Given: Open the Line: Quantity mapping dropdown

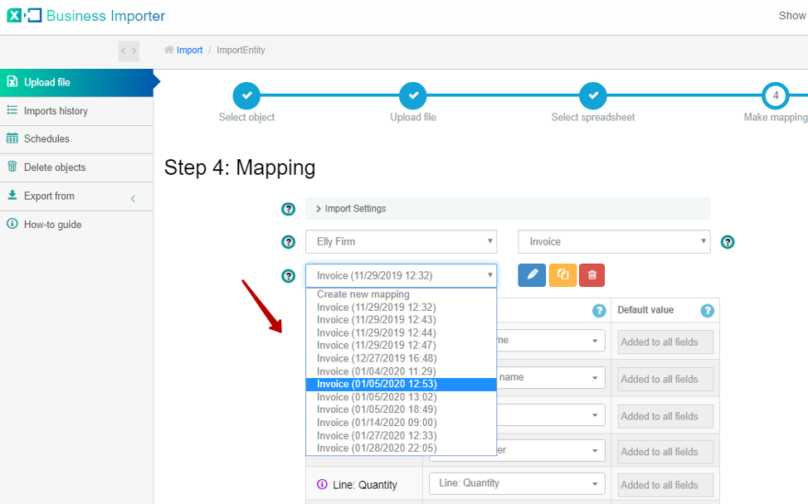Looking at the screenshot, I should pos(517,483).
